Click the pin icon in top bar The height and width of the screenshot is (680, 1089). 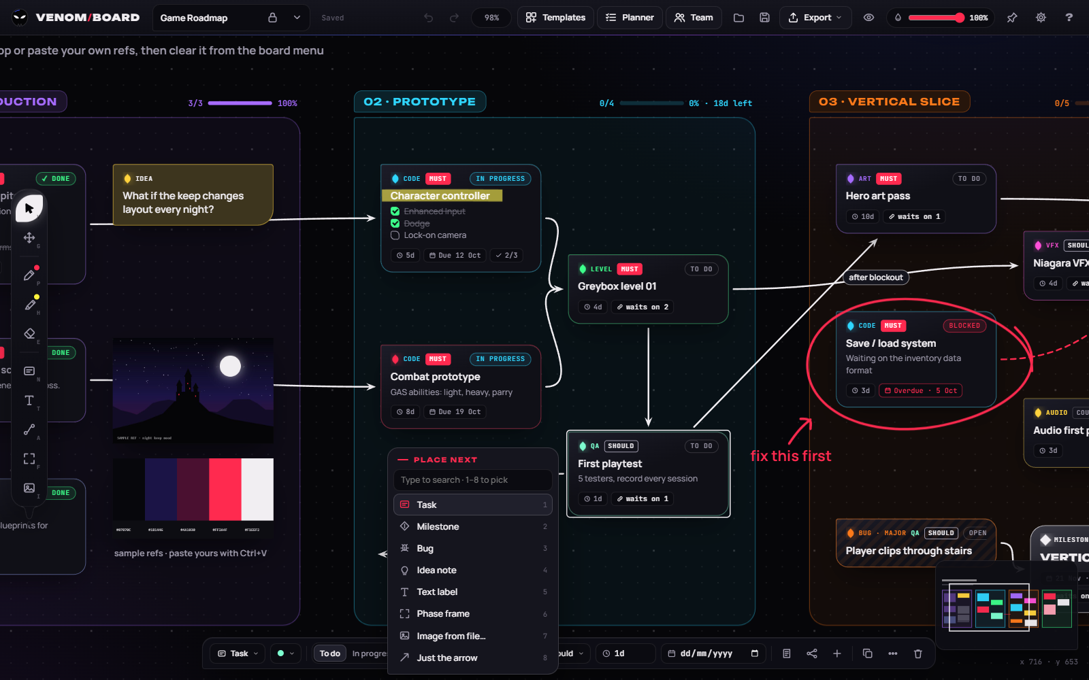pyautogui.click(x=1012, y=18)
